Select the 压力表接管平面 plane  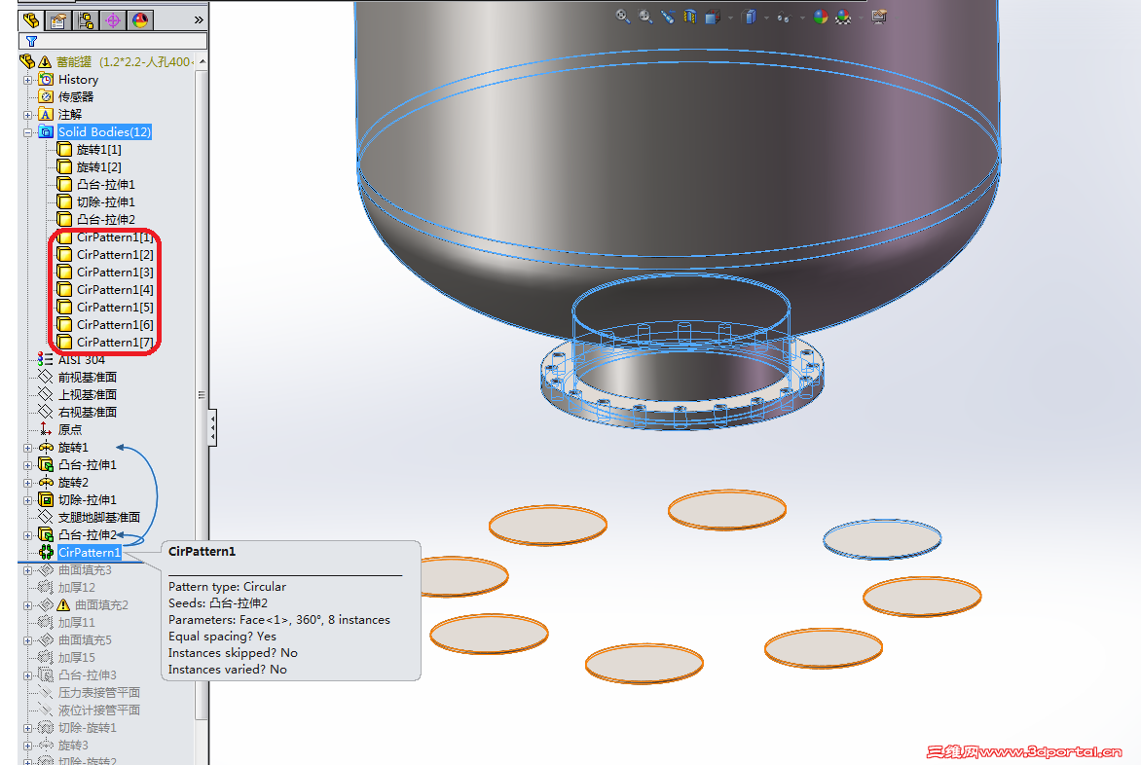99,692
